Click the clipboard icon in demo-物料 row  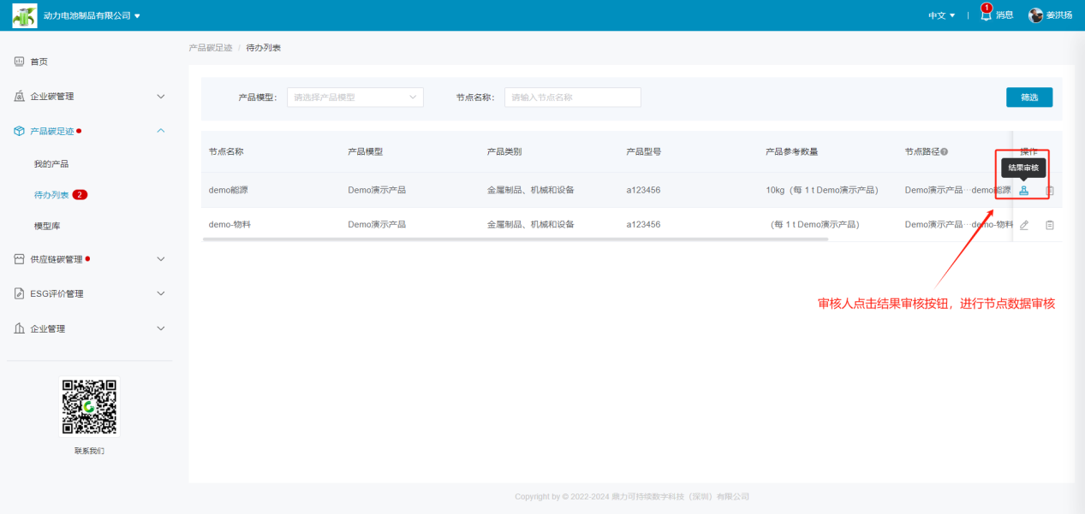1049,225
